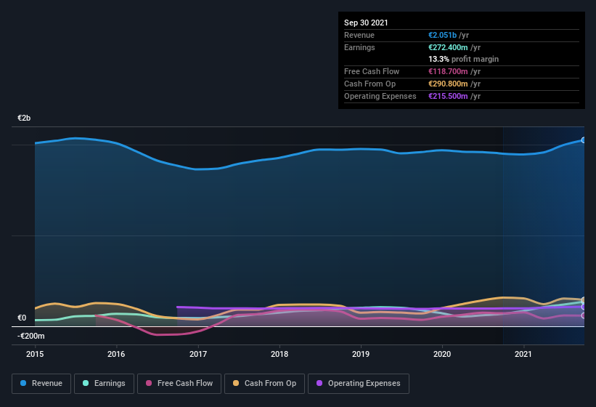Toggle the Cash From Op legend button
The width and height of the screenshot is (596, 407).
pyautogui.click(x=264, y=384)
